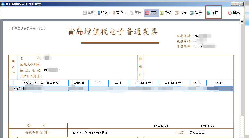Click the 差额 toolbar icon
249x138 pixels.
(85, 13)
